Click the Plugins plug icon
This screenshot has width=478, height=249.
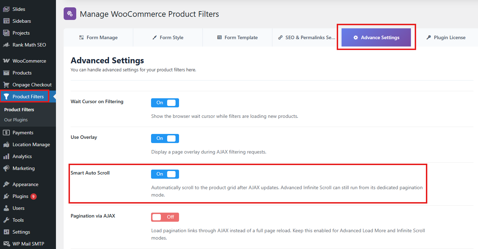click(x=6, y=196)
